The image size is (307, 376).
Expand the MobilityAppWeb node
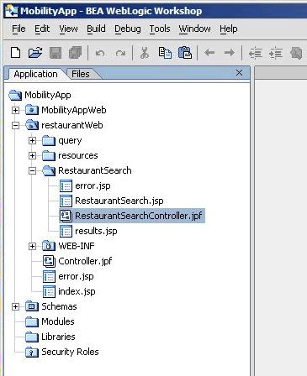15,110
